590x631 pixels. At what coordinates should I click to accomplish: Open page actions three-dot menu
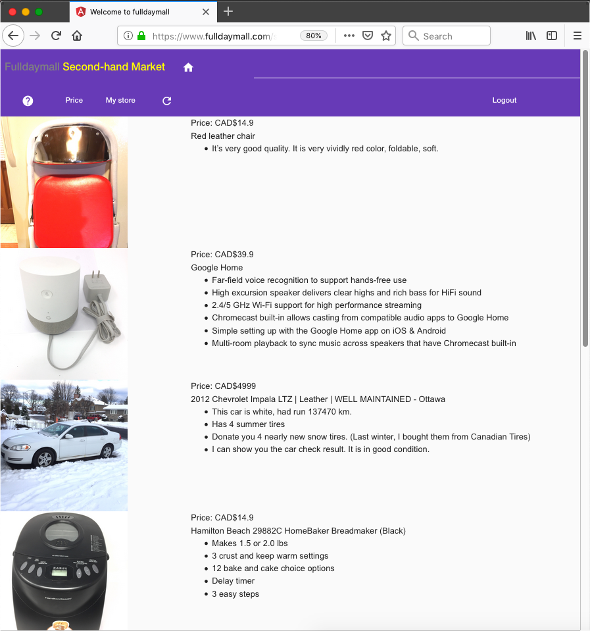click(x=349, y=36)
